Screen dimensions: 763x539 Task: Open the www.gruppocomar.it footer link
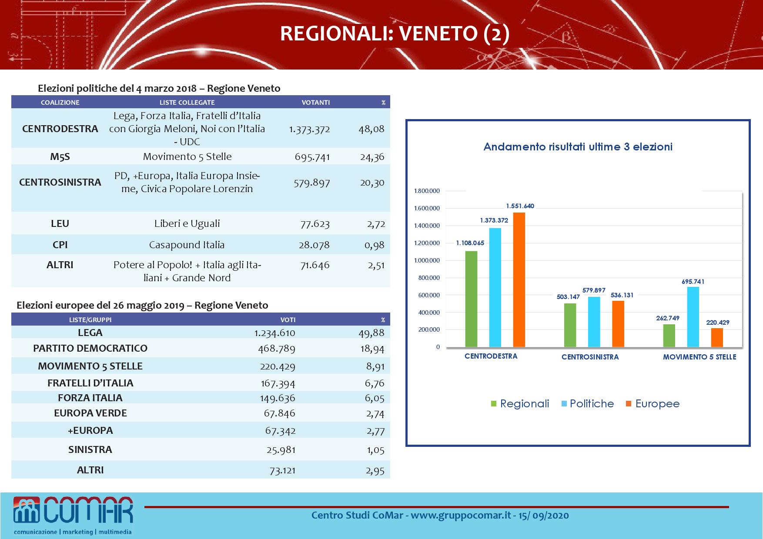point(461,516)
